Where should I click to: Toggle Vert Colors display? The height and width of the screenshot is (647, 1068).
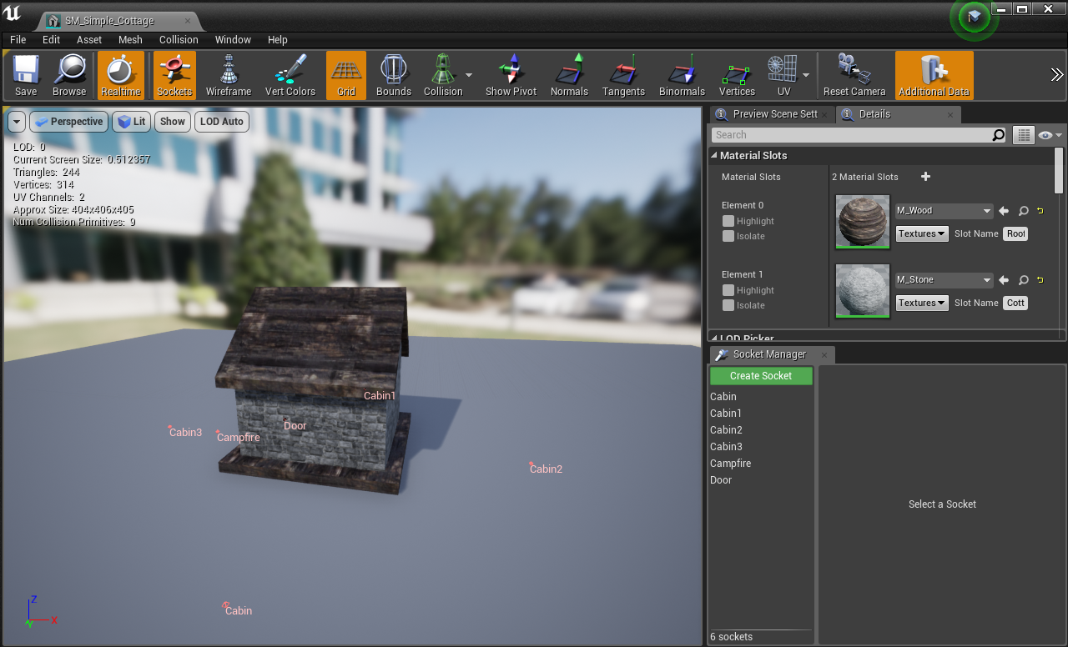290,75
